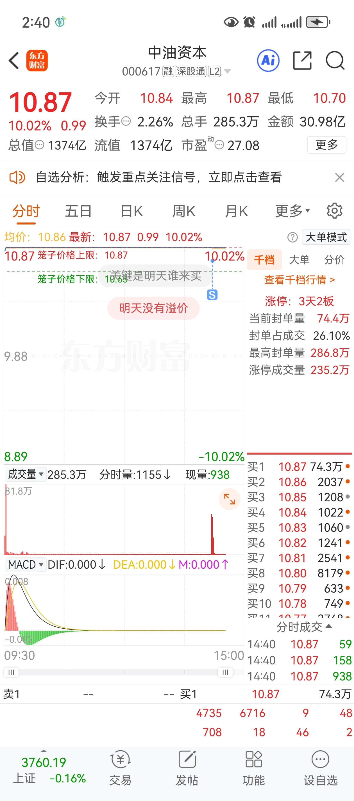Screen dimensions: 354x801
Task: Tap the share icon
Action: [302, 60]
